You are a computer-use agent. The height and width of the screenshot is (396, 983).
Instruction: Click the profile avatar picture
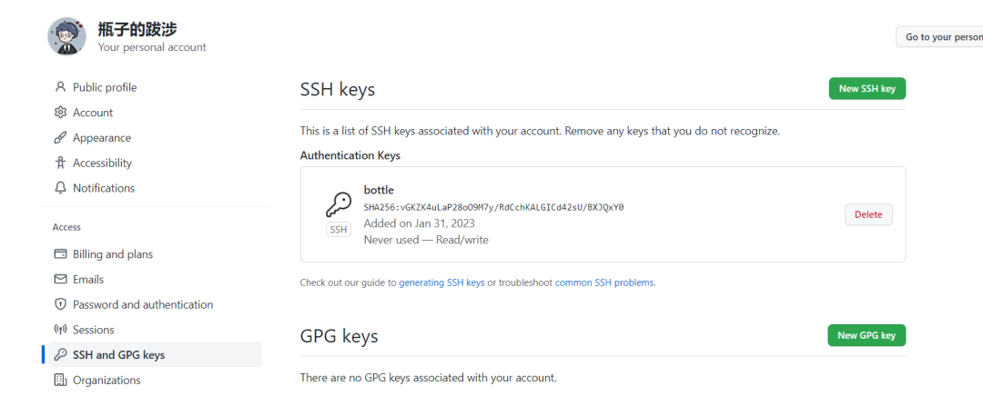pyautogui.click(x=66, y=36)
